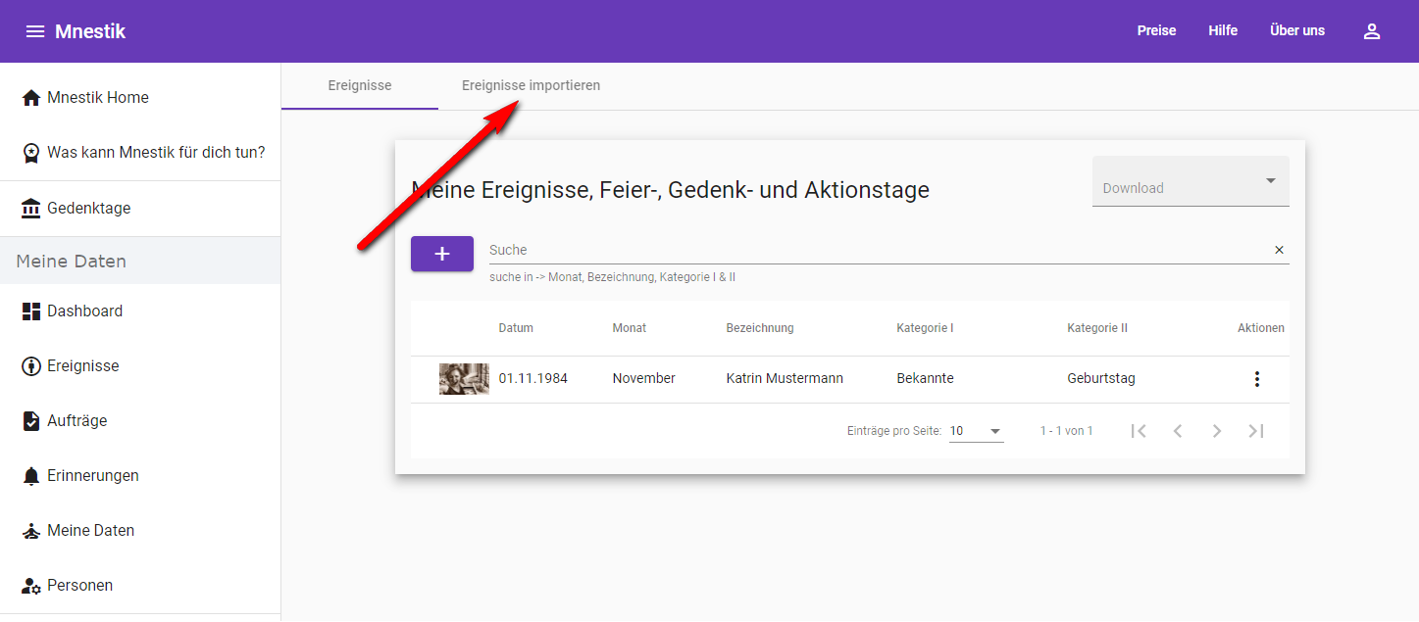This screenshot has height=622, width=1419.
Task: Click the user account icon
Action: pos(1372,31)
